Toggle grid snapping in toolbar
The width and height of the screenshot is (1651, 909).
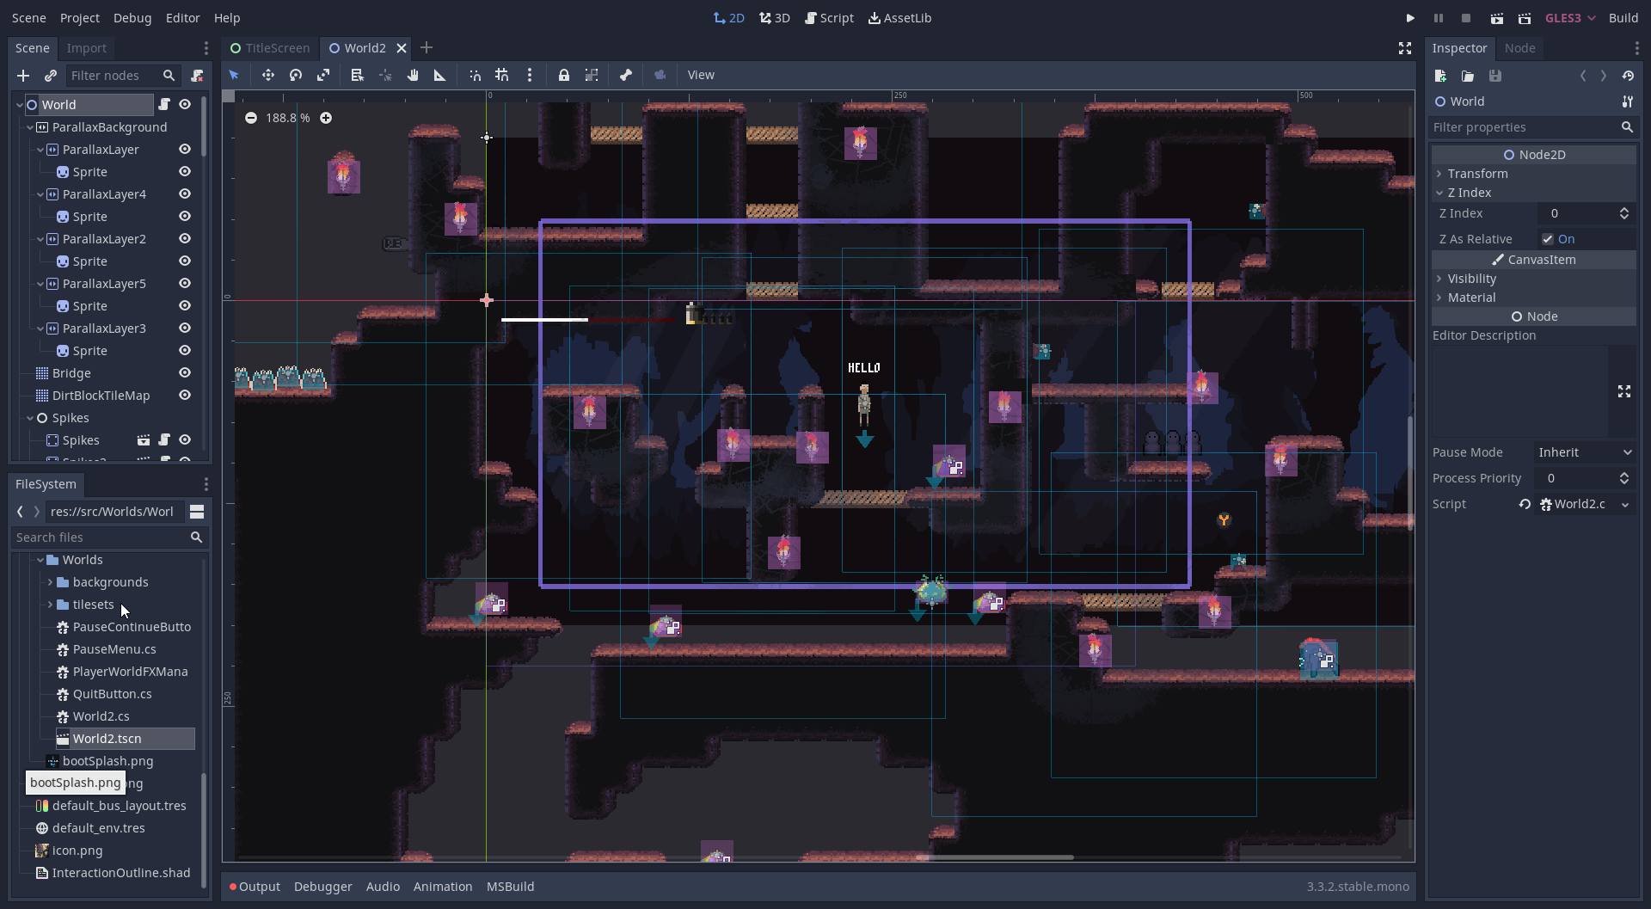click(x=502, y=75)
